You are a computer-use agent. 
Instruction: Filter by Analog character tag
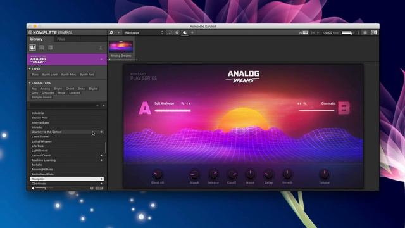45,89
